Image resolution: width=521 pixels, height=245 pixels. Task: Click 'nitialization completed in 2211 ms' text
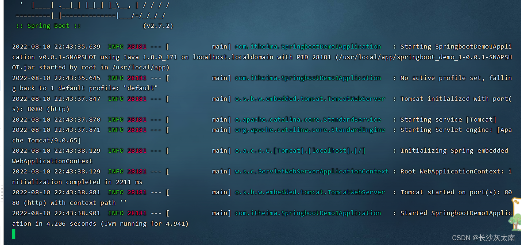(77, 182)
